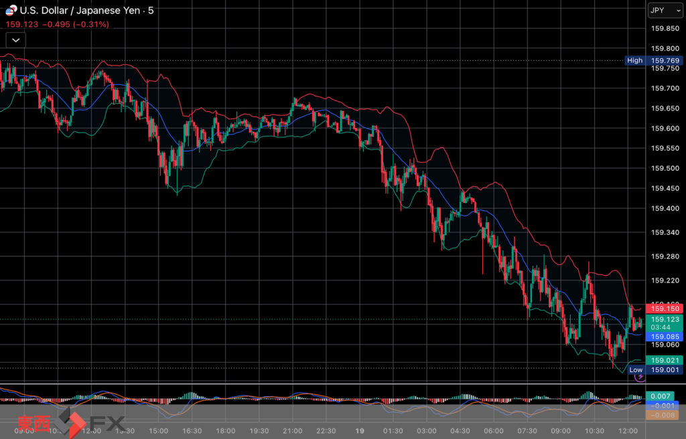The image size is (686, 439).
Task: Click the 22:30 time axis label
Action: click(326, 431)
